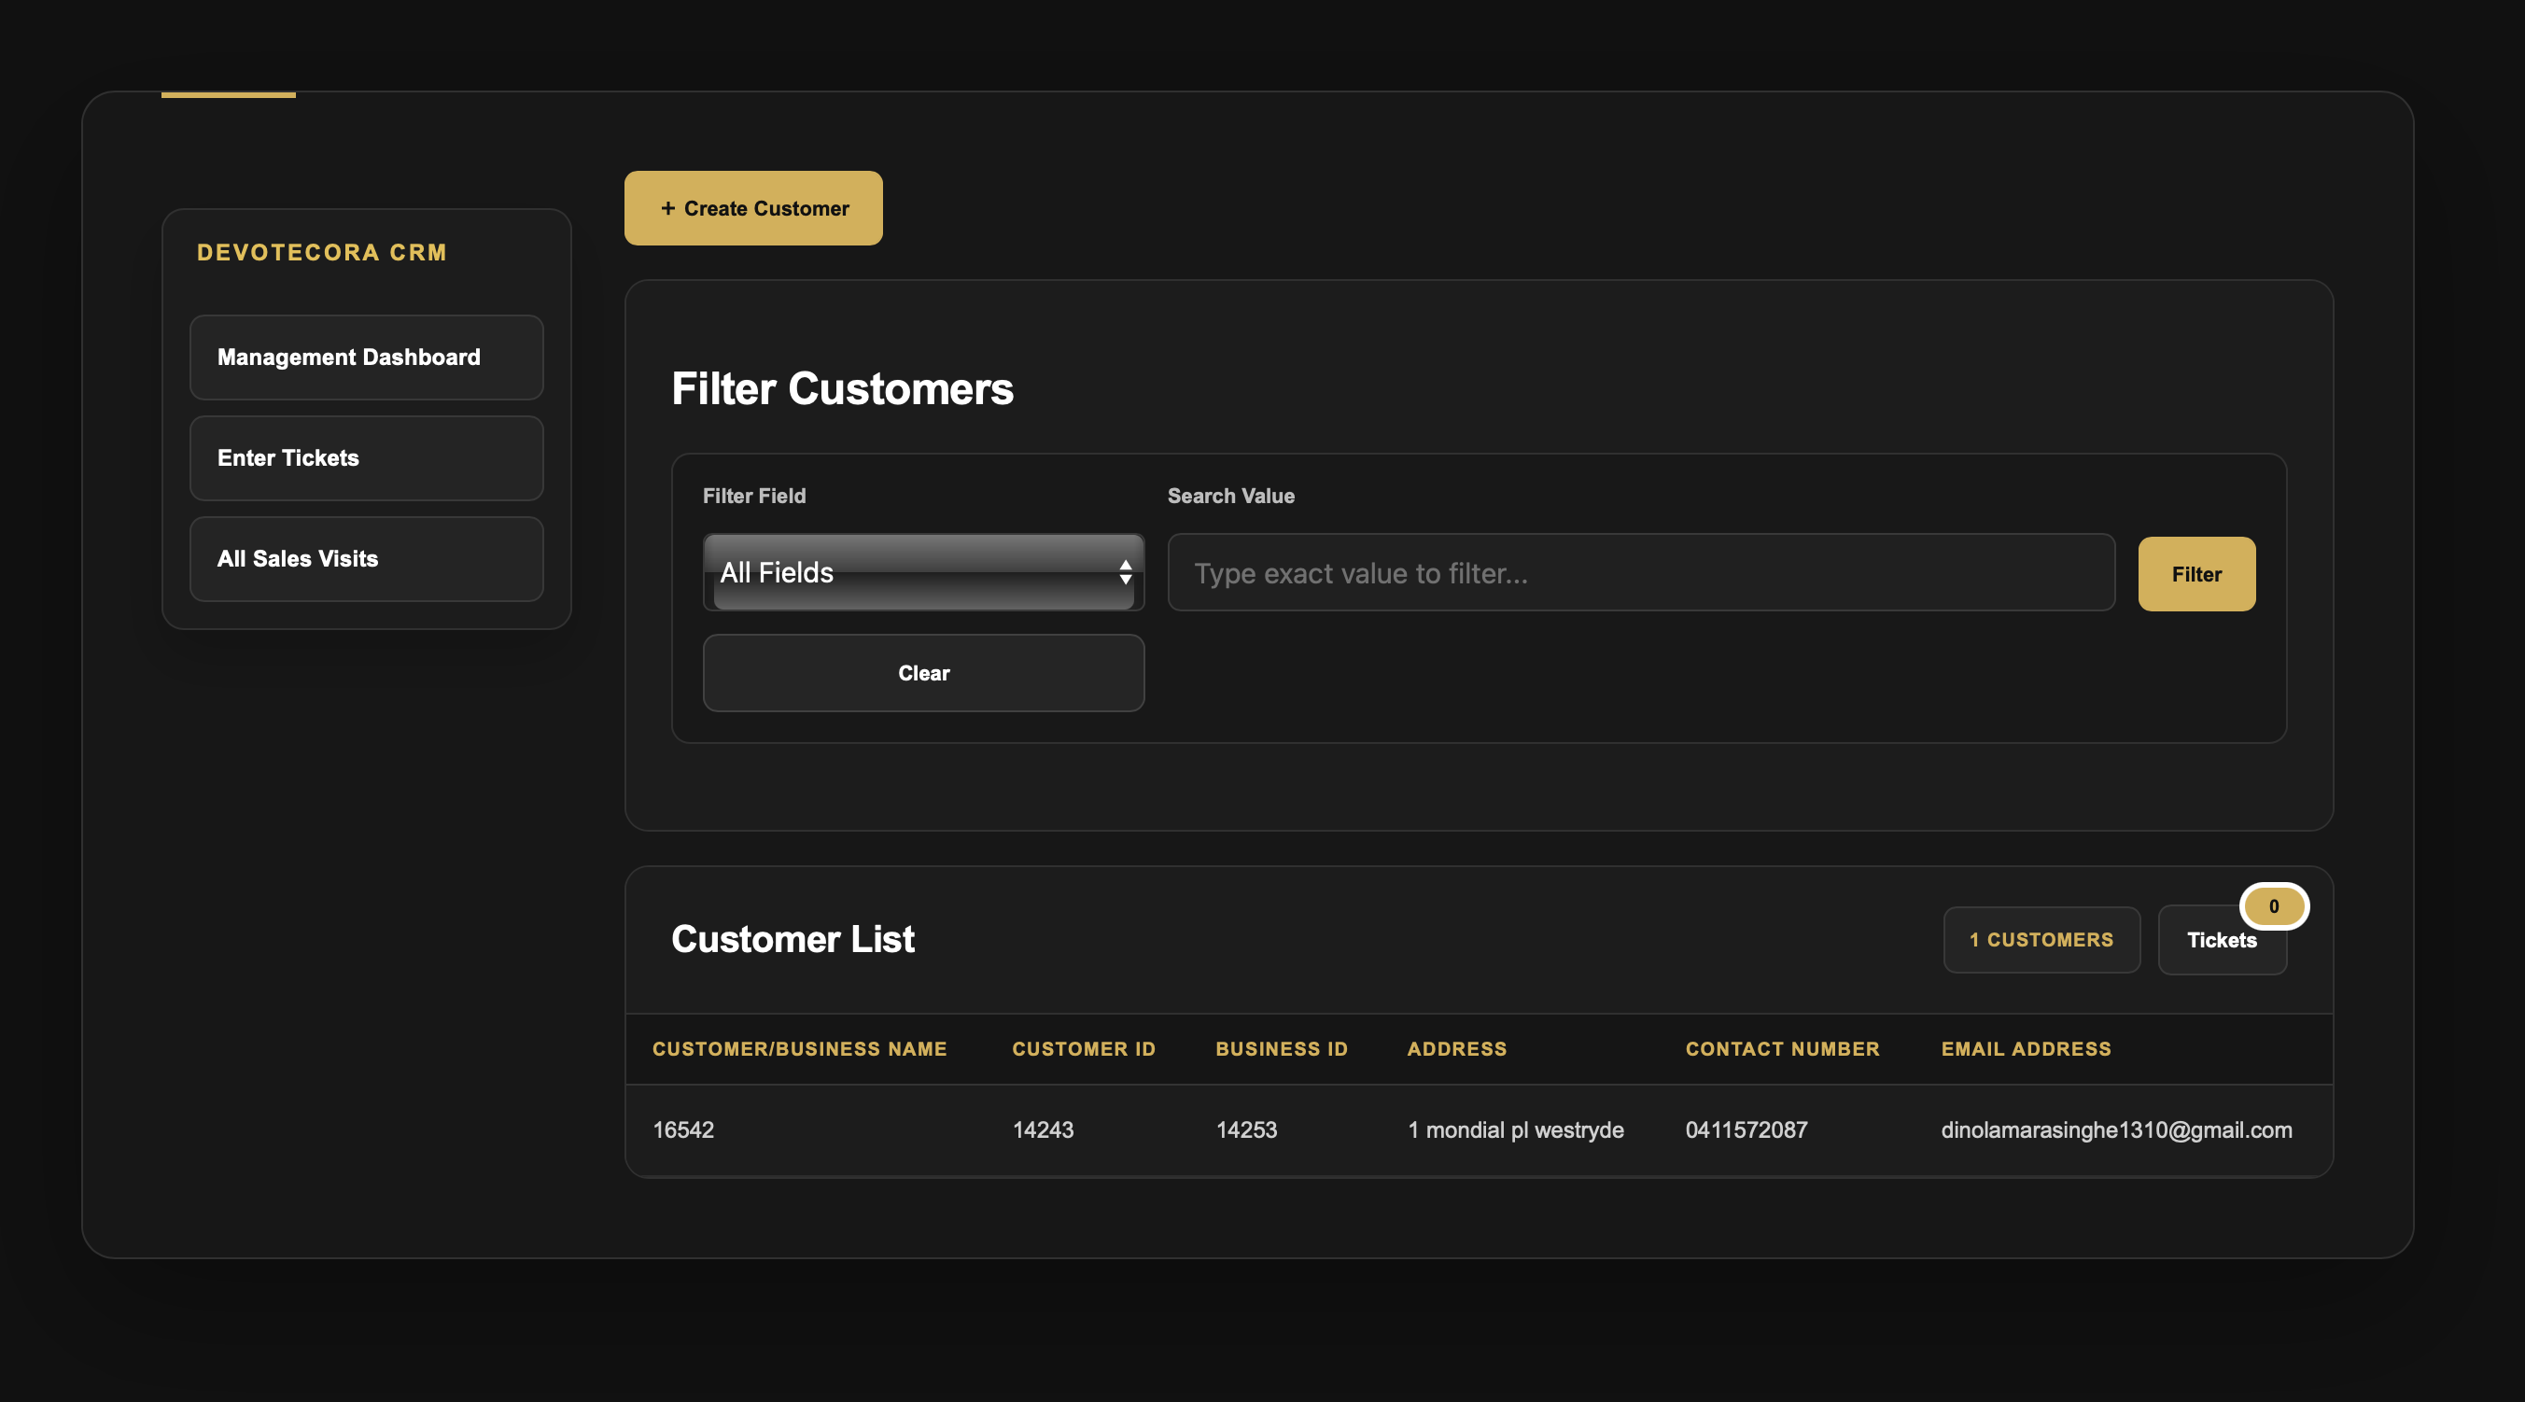Select customer ID cell 14243
The image size is (2525, 1402).
pyautogui.click(x=1042, y=1129)
